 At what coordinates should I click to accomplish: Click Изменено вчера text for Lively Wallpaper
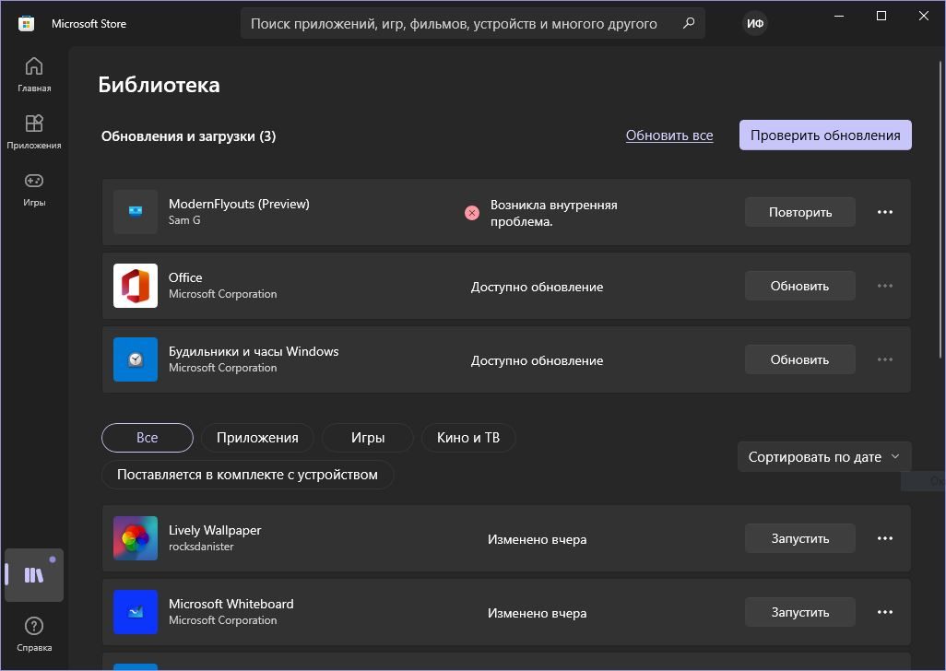pyautogui.click(x=537, y=539)
